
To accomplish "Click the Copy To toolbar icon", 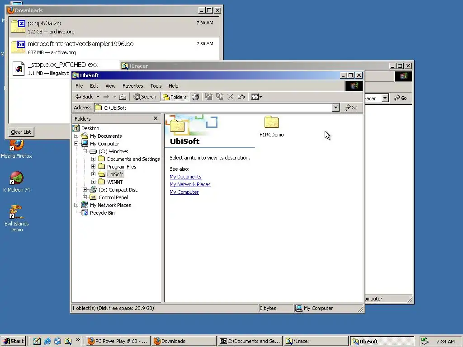I will click(x=220, y=97).
